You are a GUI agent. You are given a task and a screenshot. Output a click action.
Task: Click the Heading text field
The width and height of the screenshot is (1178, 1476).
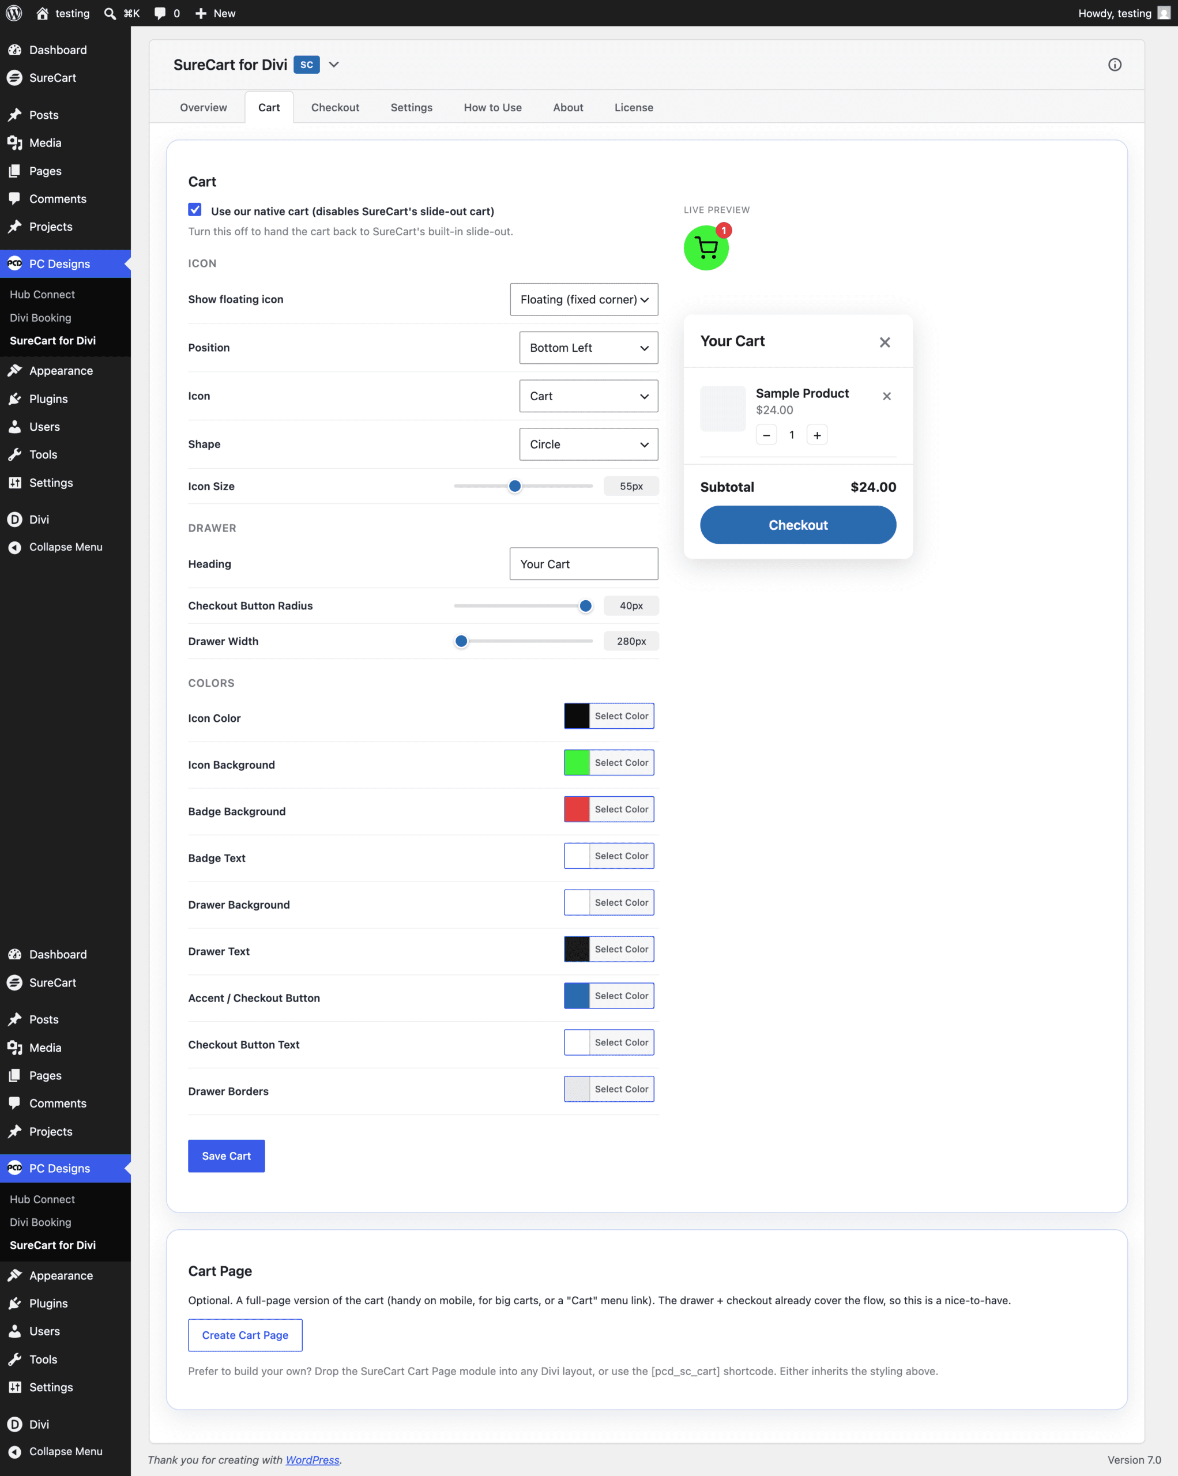point(584,564)
